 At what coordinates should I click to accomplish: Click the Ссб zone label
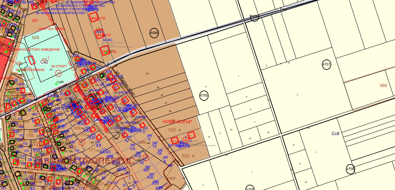(335, 134)
